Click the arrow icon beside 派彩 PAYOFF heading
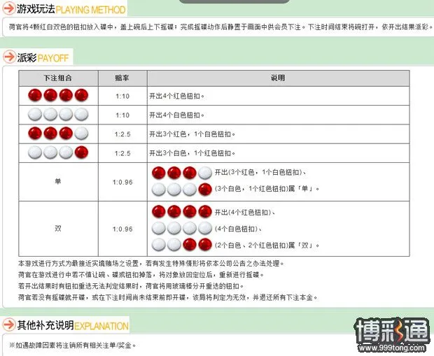The image size is (434, 356). (x=9, y=57)
